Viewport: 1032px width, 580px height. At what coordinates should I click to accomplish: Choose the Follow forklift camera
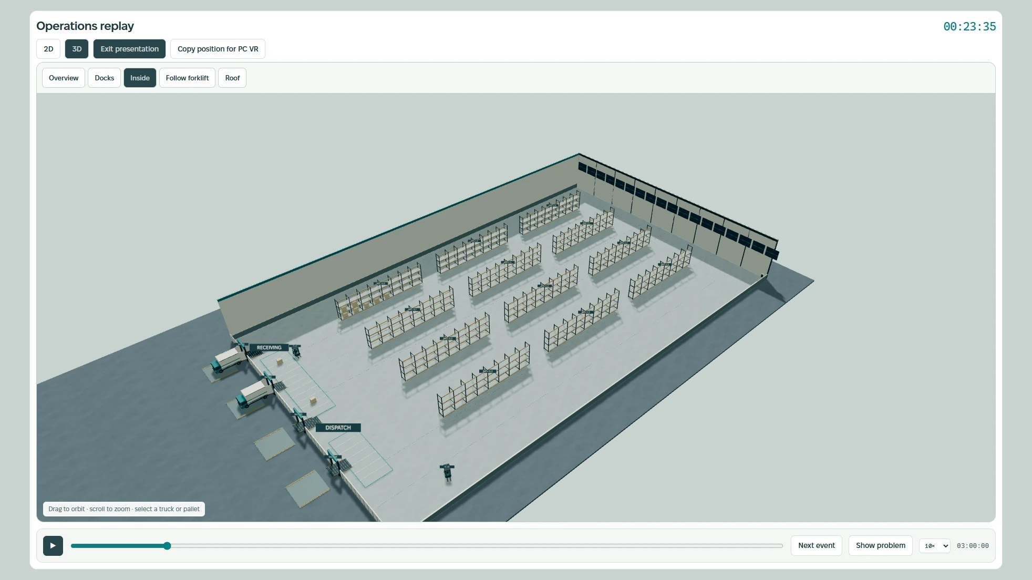(x=187, y=78)
